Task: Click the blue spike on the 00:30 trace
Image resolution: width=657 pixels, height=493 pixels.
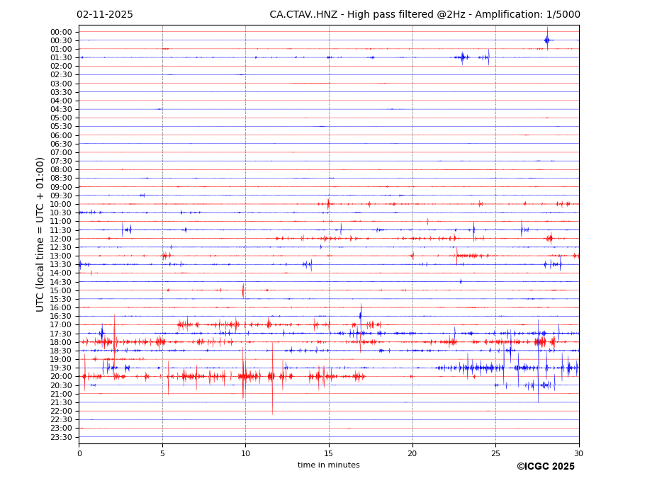Action: coord(546,40)
